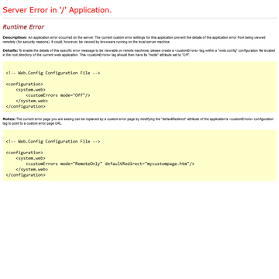Click the first Web.Config comment line
The width and height of the screenshot is (279, 279).
[53, 73]
